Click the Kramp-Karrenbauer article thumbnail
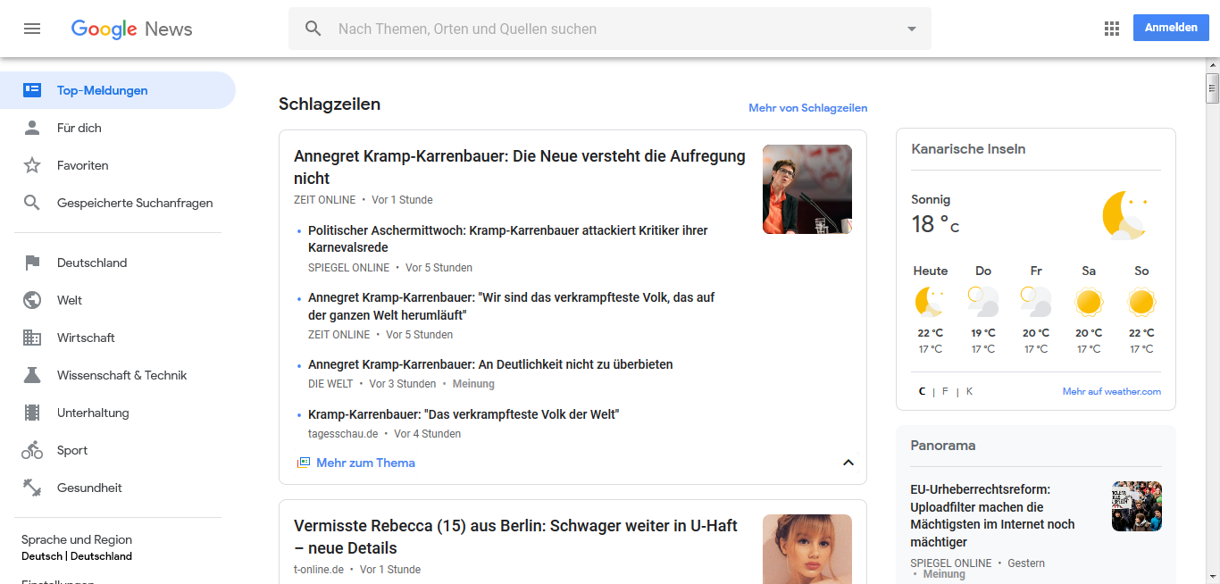1220x584 pixels. coord(807,189)
